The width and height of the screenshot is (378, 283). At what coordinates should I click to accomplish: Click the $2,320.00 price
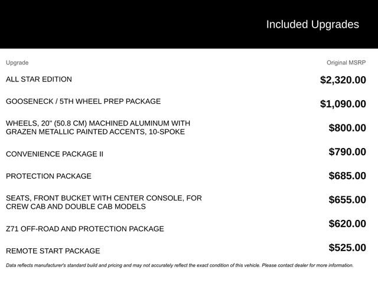coord(343,80)
